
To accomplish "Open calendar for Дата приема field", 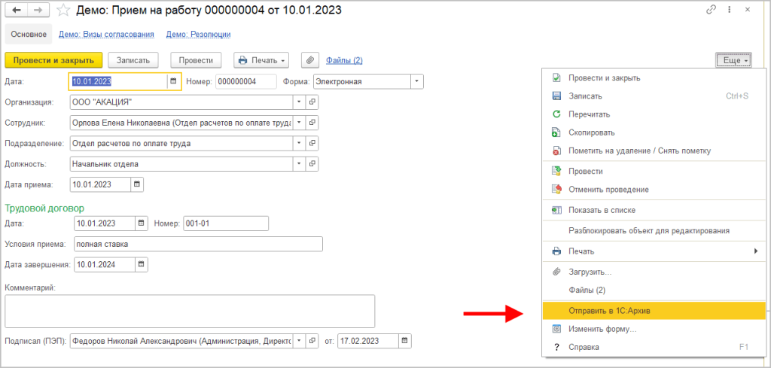I will 136,184.
